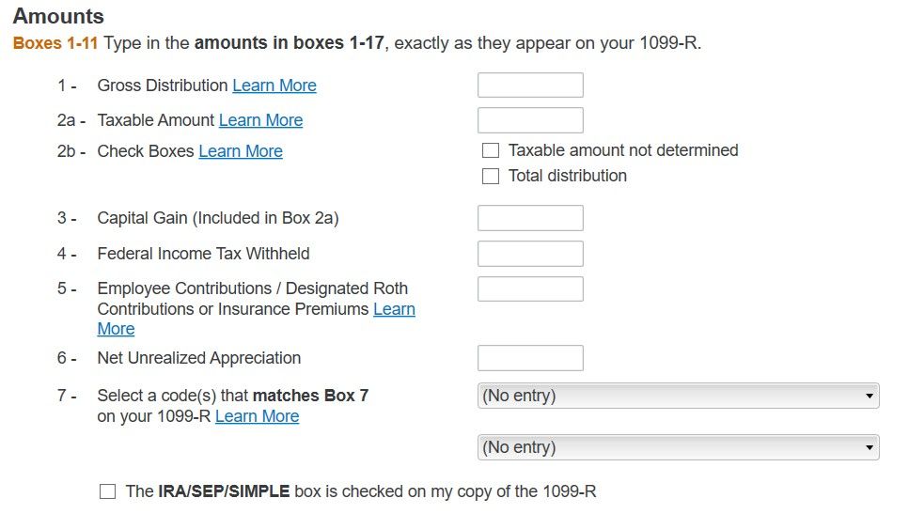Image resolution: width=909 pixels, height=514 pixels.
Task: Enable the IRA/SEP/SIMPLE box checkbox
Action: [107, 491]
